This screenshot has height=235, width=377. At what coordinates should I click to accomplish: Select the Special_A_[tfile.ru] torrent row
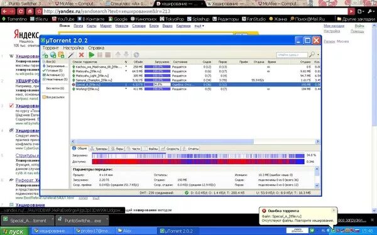pyautogui.click(x=195, y=85)
